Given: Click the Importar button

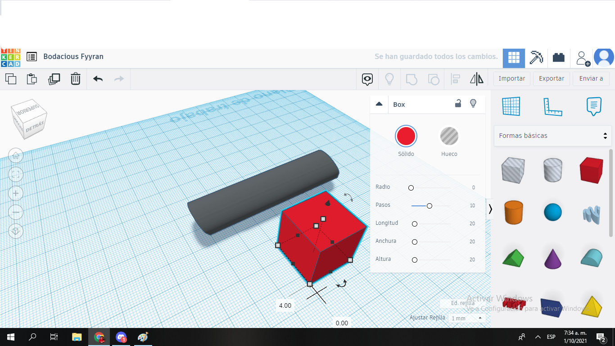Looking at the screenshot, I should pyautogui.click(x=512, y=78).
